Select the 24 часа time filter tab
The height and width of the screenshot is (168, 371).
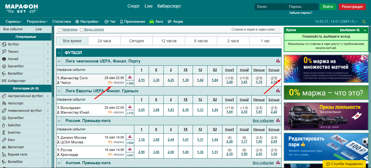[x=104, y=41]
